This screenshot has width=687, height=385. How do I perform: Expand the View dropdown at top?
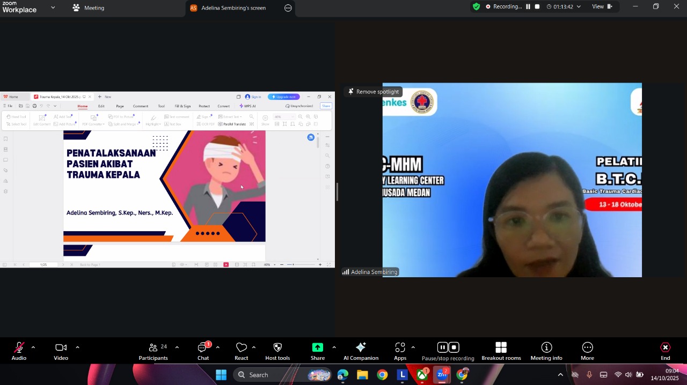[602, 7]
